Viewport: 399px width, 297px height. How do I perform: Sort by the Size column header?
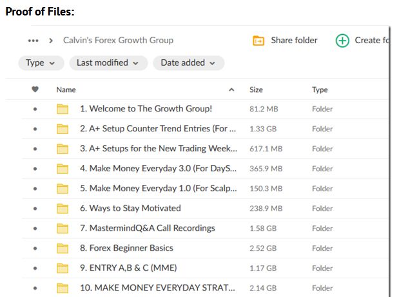(256, 90)
